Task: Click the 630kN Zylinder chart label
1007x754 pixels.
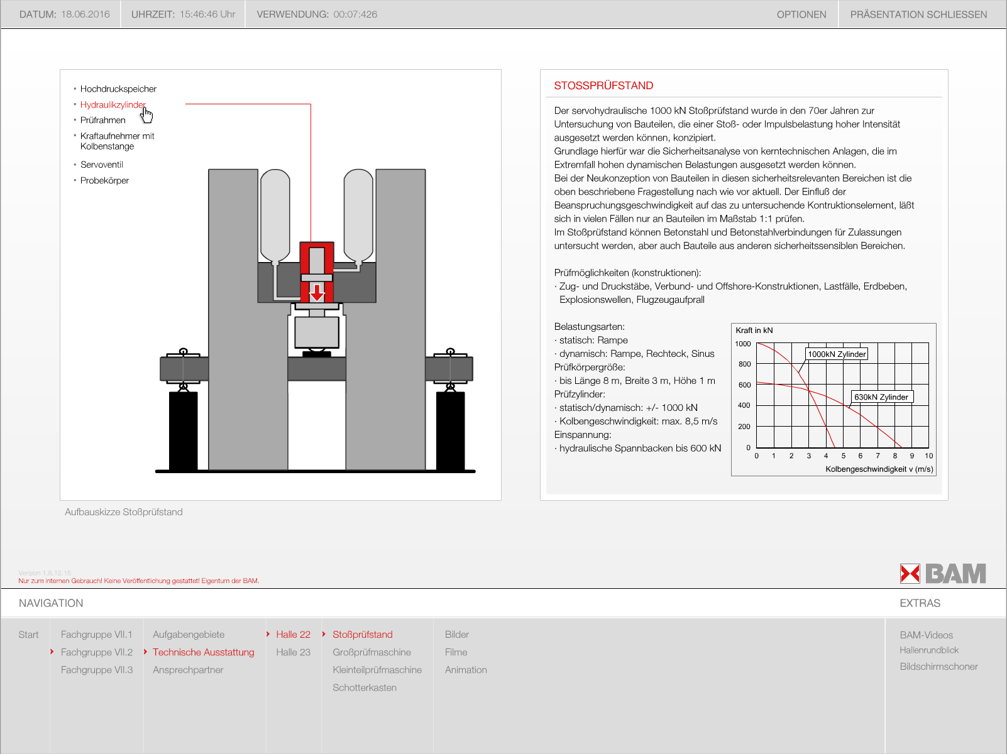Action: (881, 396)
